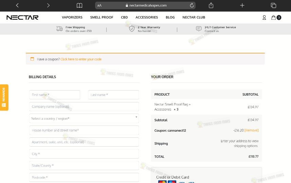291x183 pixels.
Task: Click the nectarmedicalvapes.com address bar
Action: [x=145, y=5]
